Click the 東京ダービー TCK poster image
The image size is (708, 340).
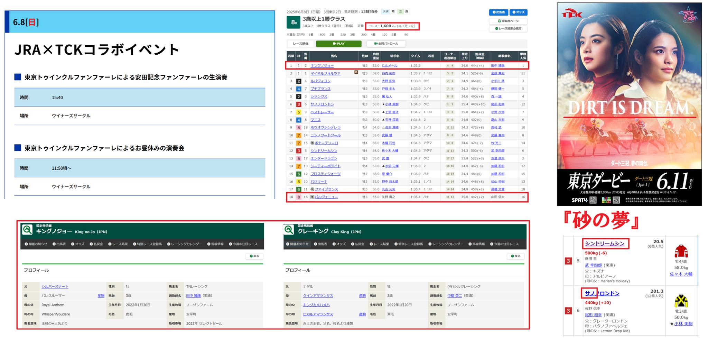[x=629, y=104]
